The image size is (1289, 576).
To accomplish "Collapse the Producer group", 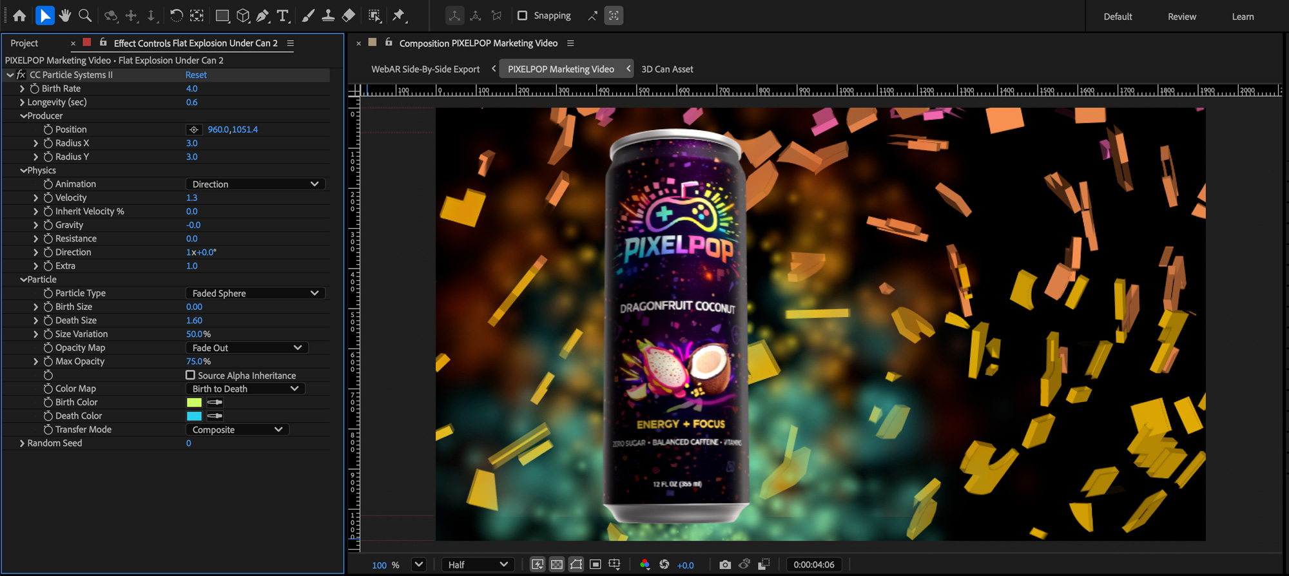I will click(x=23, y=116).
